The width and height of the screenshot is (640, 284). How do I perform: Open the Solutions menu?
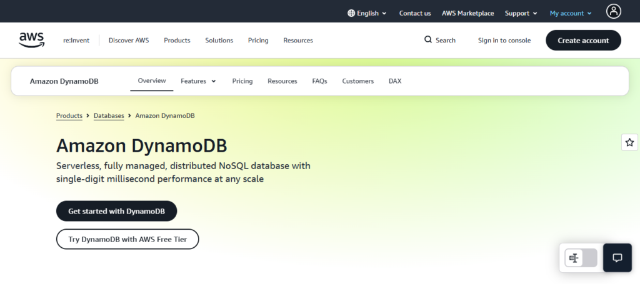[x=219, y=41]
